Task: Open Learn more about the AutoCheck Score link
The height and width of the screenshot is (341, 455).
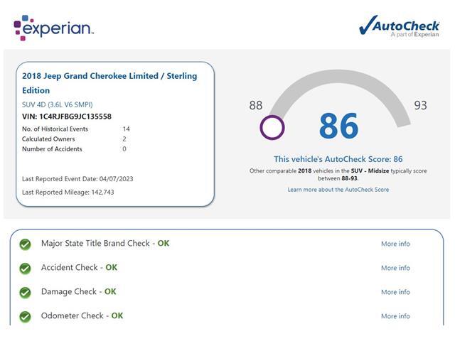Action: point(338,190)
